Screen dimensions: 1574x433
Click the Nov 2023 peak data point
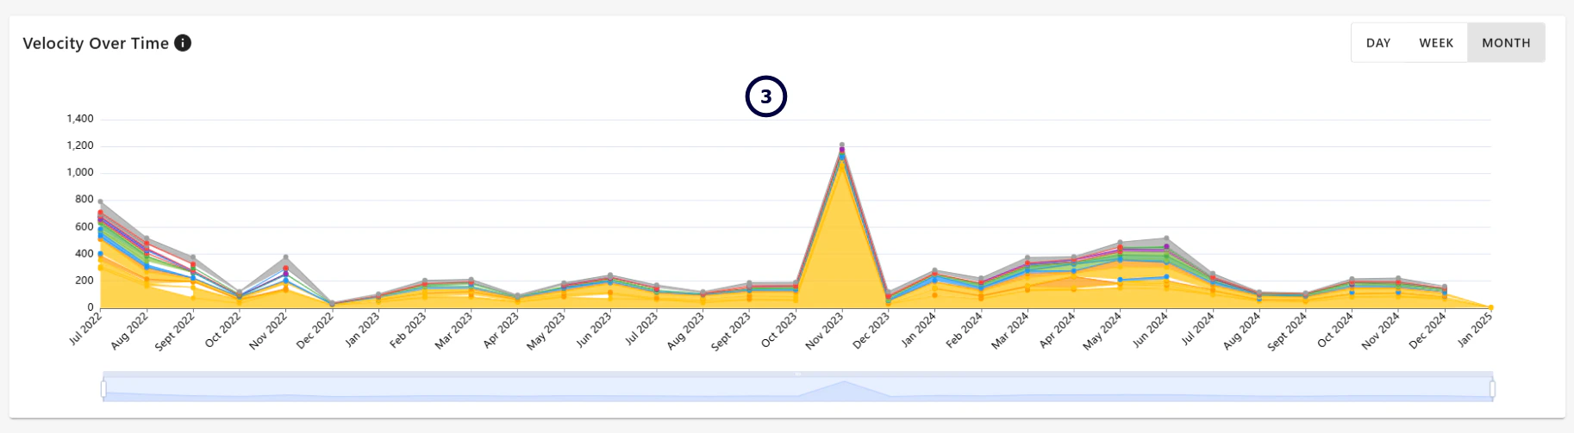tap(842, 145)
